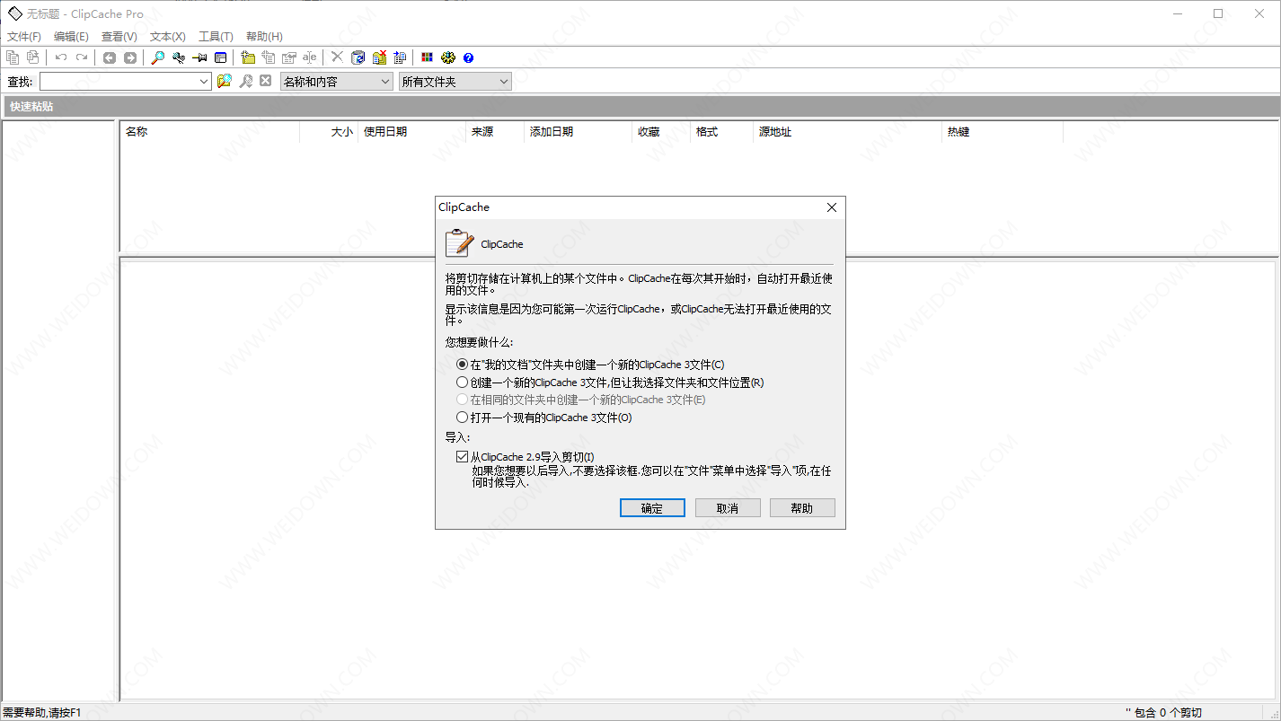This screenshot has width=1281, height=721.
Task: Toggle the import clips from ClipCache 2.9 checkbox
Action: tap(462, 457)
